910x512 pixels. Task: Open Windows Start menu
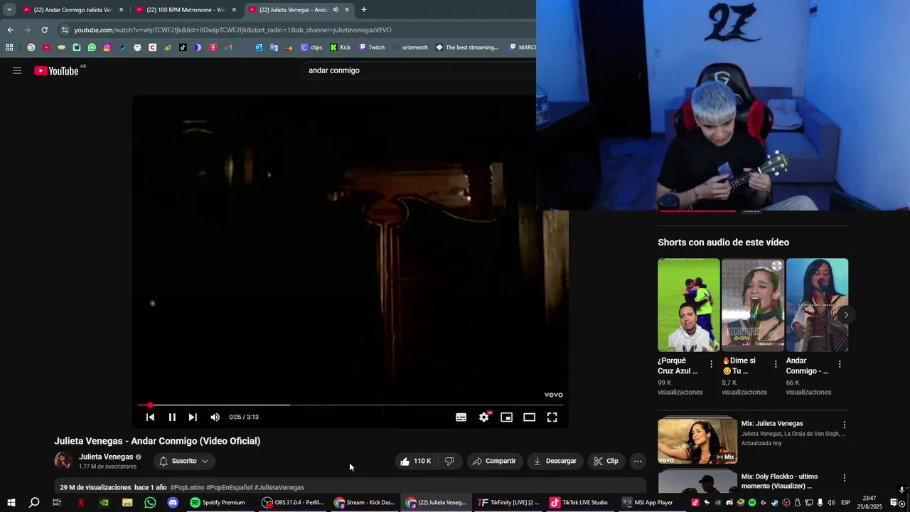pos(11,503)
